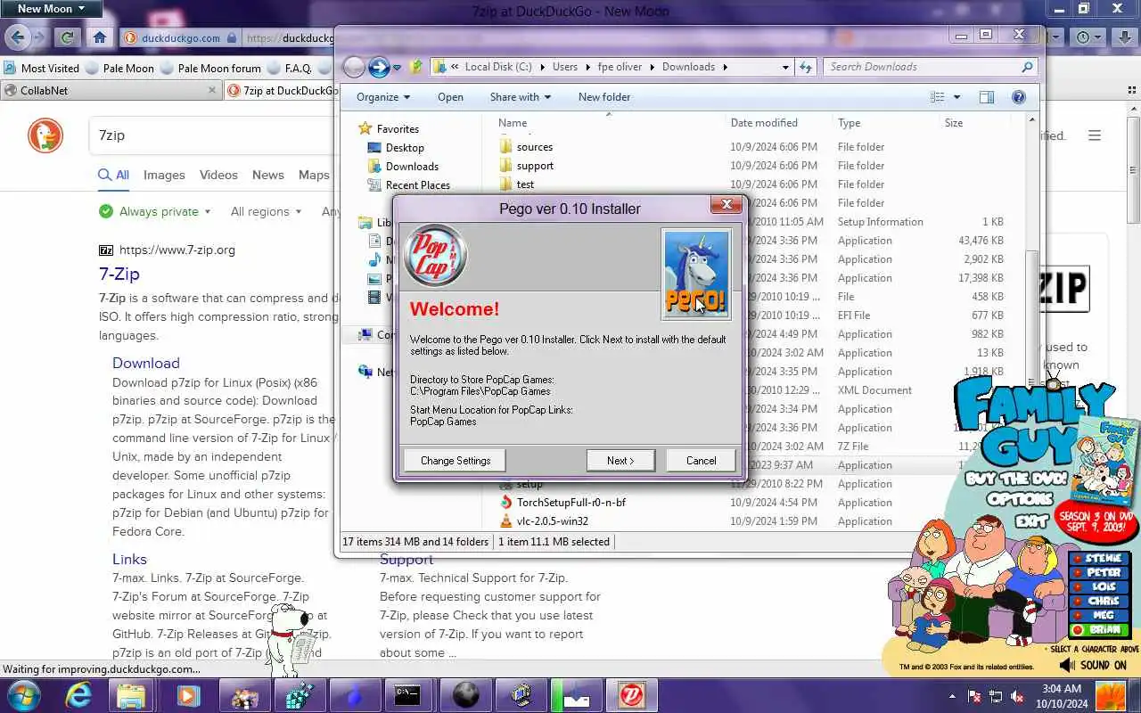Click the PopCap logo in installer

tap(435, 256)
